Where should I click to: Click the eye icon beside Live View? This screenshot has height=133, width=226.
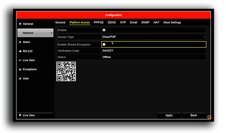[x=20, y=60]
